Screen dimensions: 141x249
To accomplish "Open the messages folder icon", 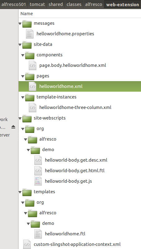I will (27, 24).
